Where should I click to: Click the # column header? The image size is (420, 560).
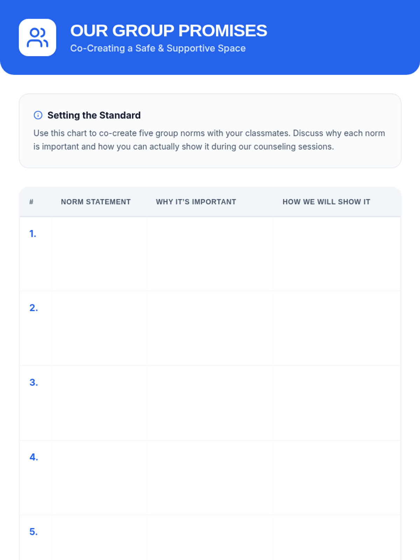[x=31, y=202]
